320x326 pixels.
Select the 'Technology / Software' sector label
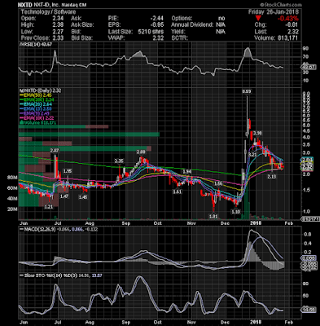click(48, 12)
